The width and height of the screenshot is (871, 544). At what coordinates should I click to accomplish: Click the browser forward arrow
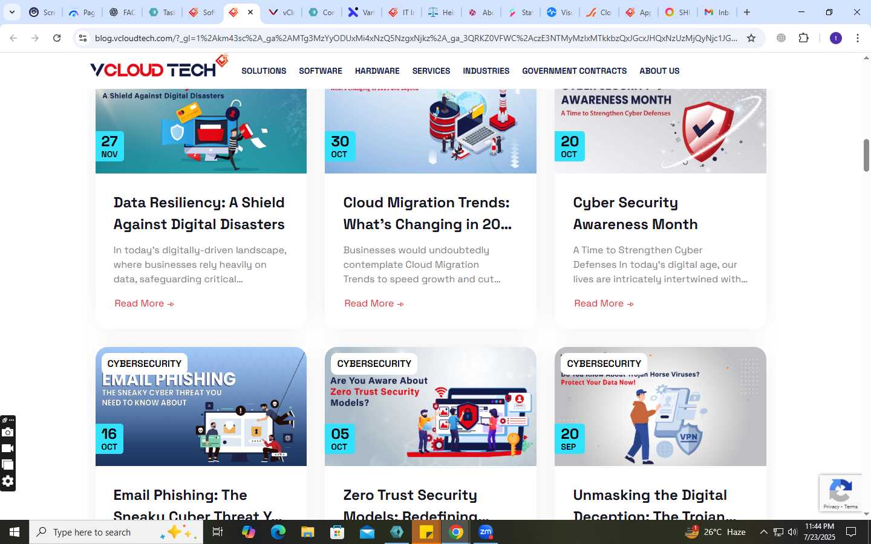click(x=35, y=38)
